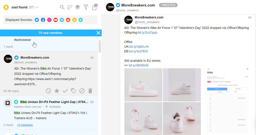The height and width of the screenshot is (135, 256).
Task: Star the MoreSneakers mention
Action: click(x=57, y=91)
